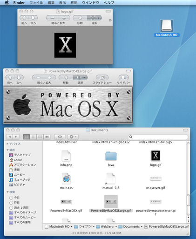Open the 移動 menu in menu bar
Screen dimensions: 196x239
tap(74, 3)
